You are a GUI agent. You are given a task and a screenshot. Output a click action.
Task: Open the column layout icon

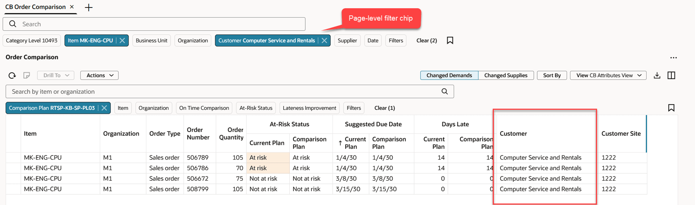point(671,75)
